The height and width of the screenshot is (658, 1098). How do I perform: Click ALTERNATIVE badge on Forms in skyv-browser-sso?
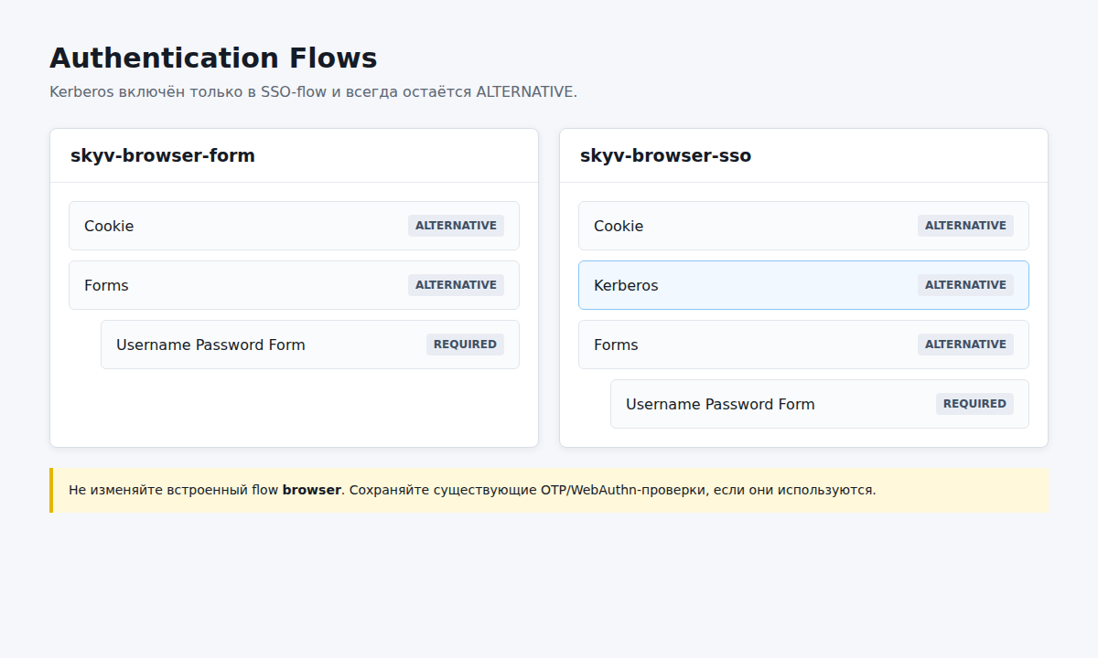click(x=965, y=345)
